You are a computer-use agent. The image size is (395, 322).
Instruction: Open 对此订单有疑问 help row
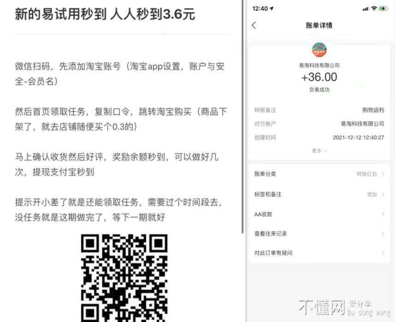319,253
